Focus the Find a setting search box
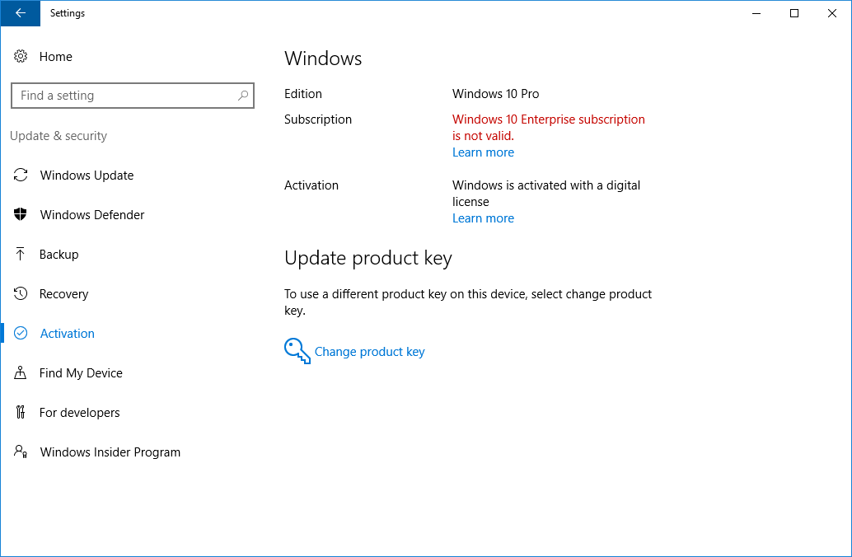This screenshot has width=852, height=557. (124, 96)
